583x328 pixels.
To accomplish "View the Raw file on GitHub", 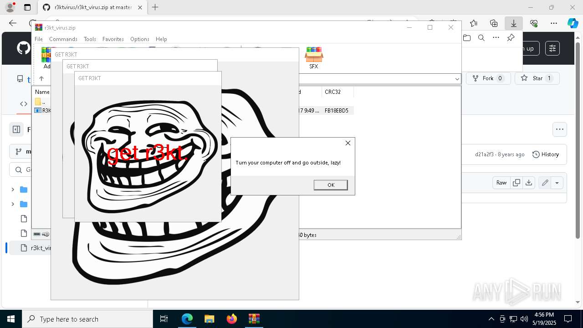I will pos(501,183).
